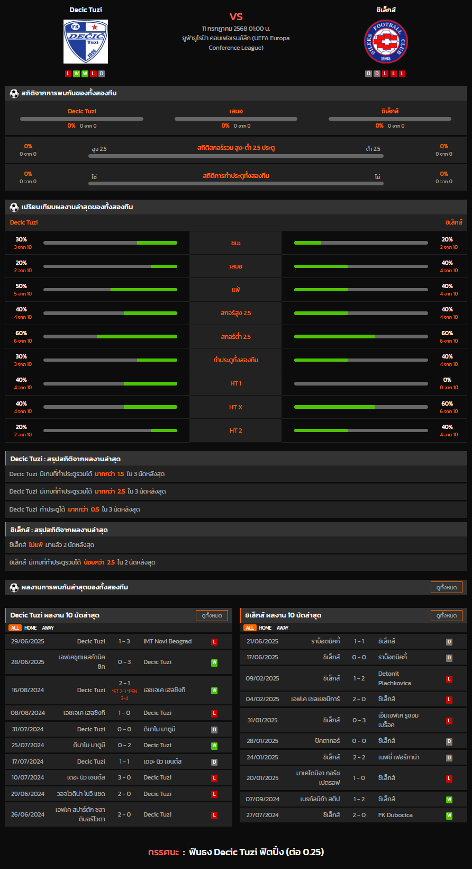Click last L form badge under Sileks logo

402,74
